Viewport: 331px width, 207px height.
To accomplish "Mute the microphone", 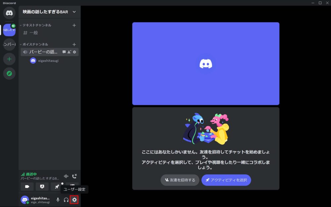I will 58,200.
